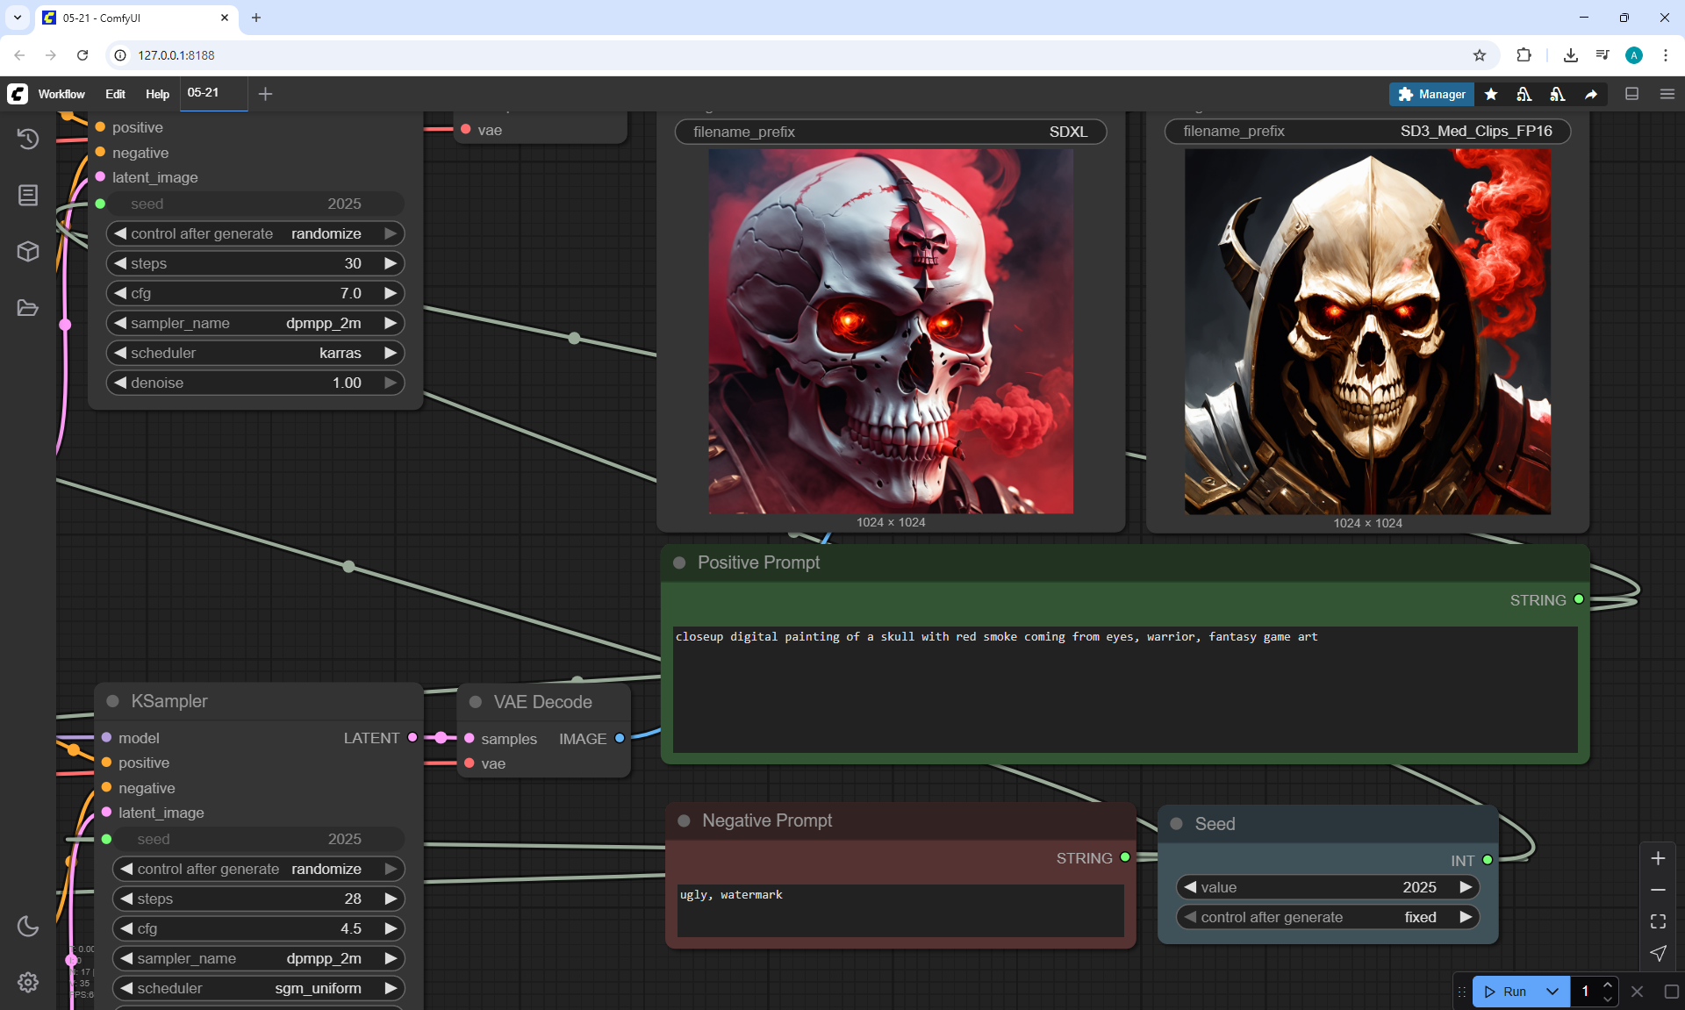The height and width of the screenshot is (1010, 1685).
Task: Click the zoom in plus canvas control
Action: pos(1658,858)
